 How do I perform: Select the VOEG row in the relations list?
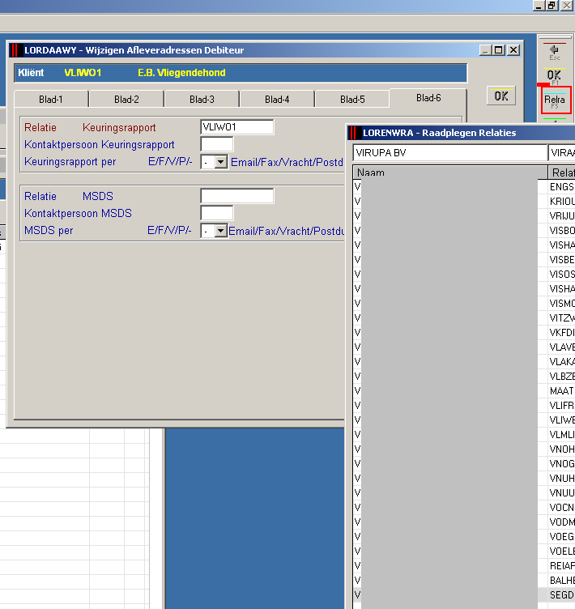tap(464, 536)
